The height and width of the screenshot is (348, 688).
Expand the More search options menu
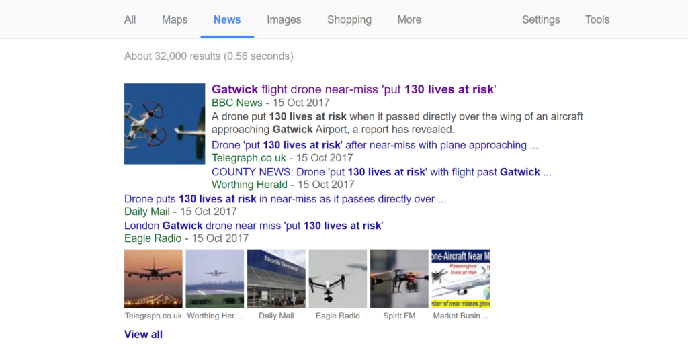409,19
